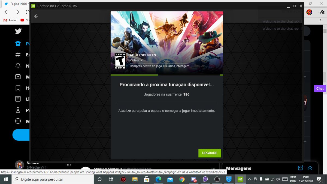Open Twitter Home sidebar icon
The height and width of the screenshot is (184, 327).
click(18, 44)
